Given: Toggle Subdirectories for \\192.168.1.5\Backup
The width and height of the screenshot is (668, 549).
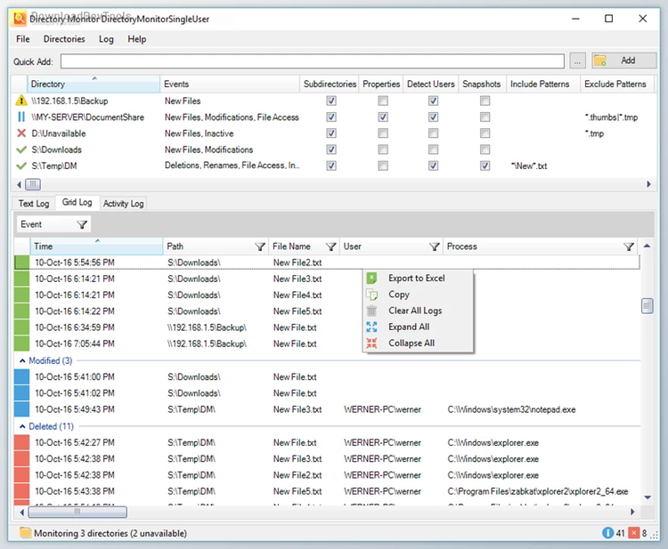Looking at the screenshot, I should [x=331, y=101].
